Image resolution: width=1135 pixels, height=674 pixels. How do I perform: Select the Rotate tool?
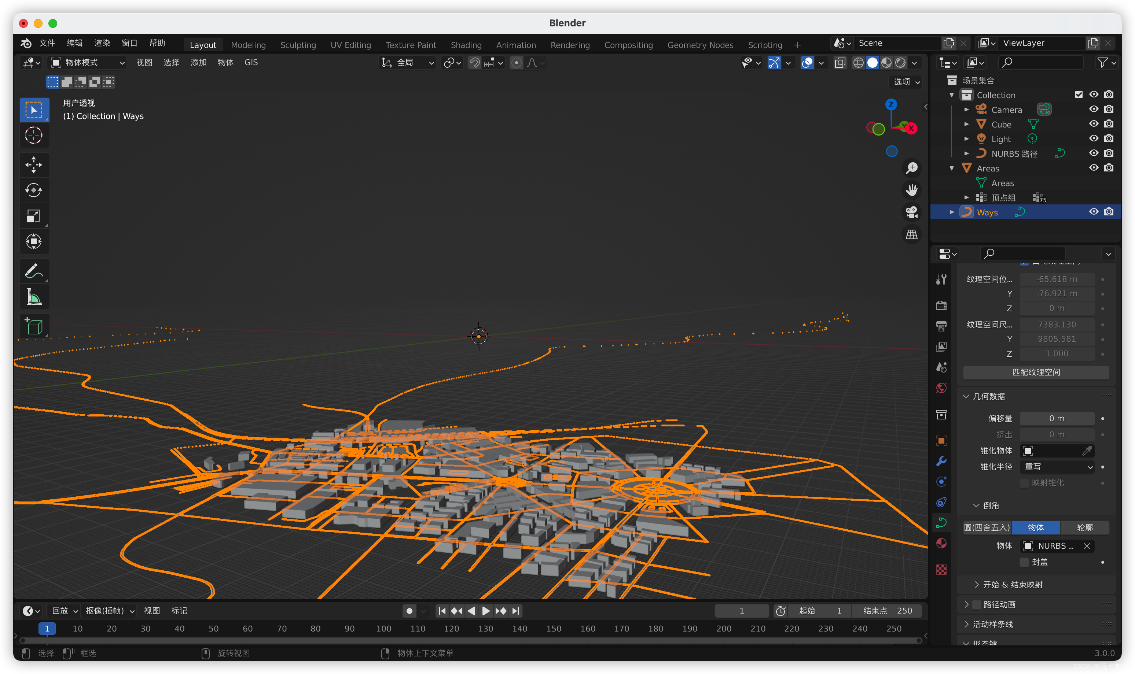(x=34, y=190)
